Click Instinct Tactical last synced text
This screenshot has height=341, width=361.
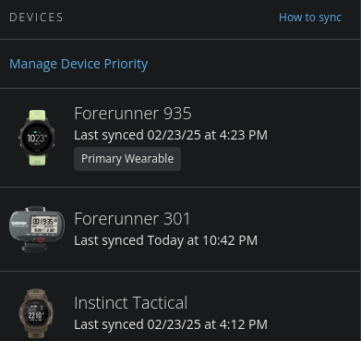171,324
